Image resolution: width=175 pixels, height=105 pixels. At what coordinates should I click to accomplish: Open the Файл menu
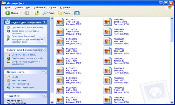[x=8, y=7]
